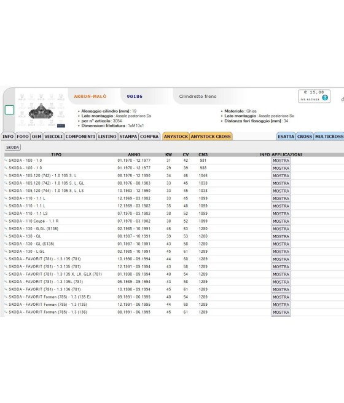This screenshot has width=344, height=403.
Task: Click MOSTRA for SKODA 110 - 1.1 LS
Action: tap(281, 213)
